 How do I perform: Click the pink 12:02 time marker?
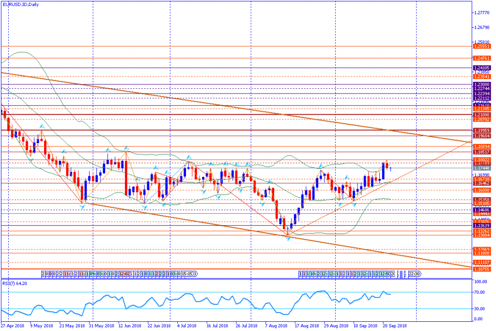click(124, 274)
